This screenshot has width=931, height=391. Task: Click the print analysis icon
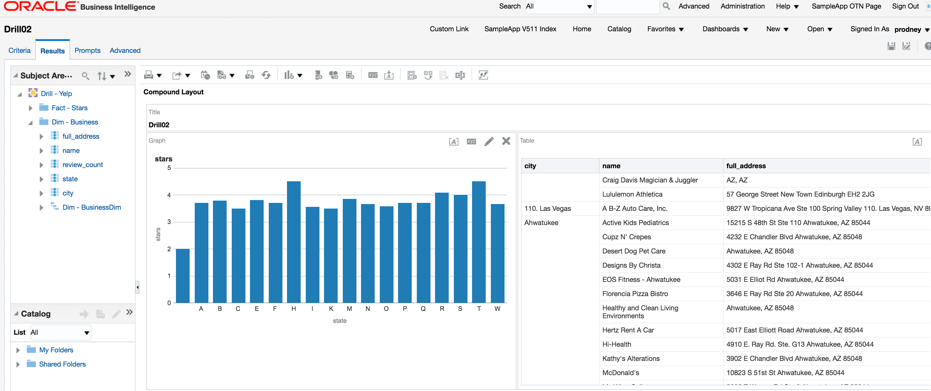[149, 75]
